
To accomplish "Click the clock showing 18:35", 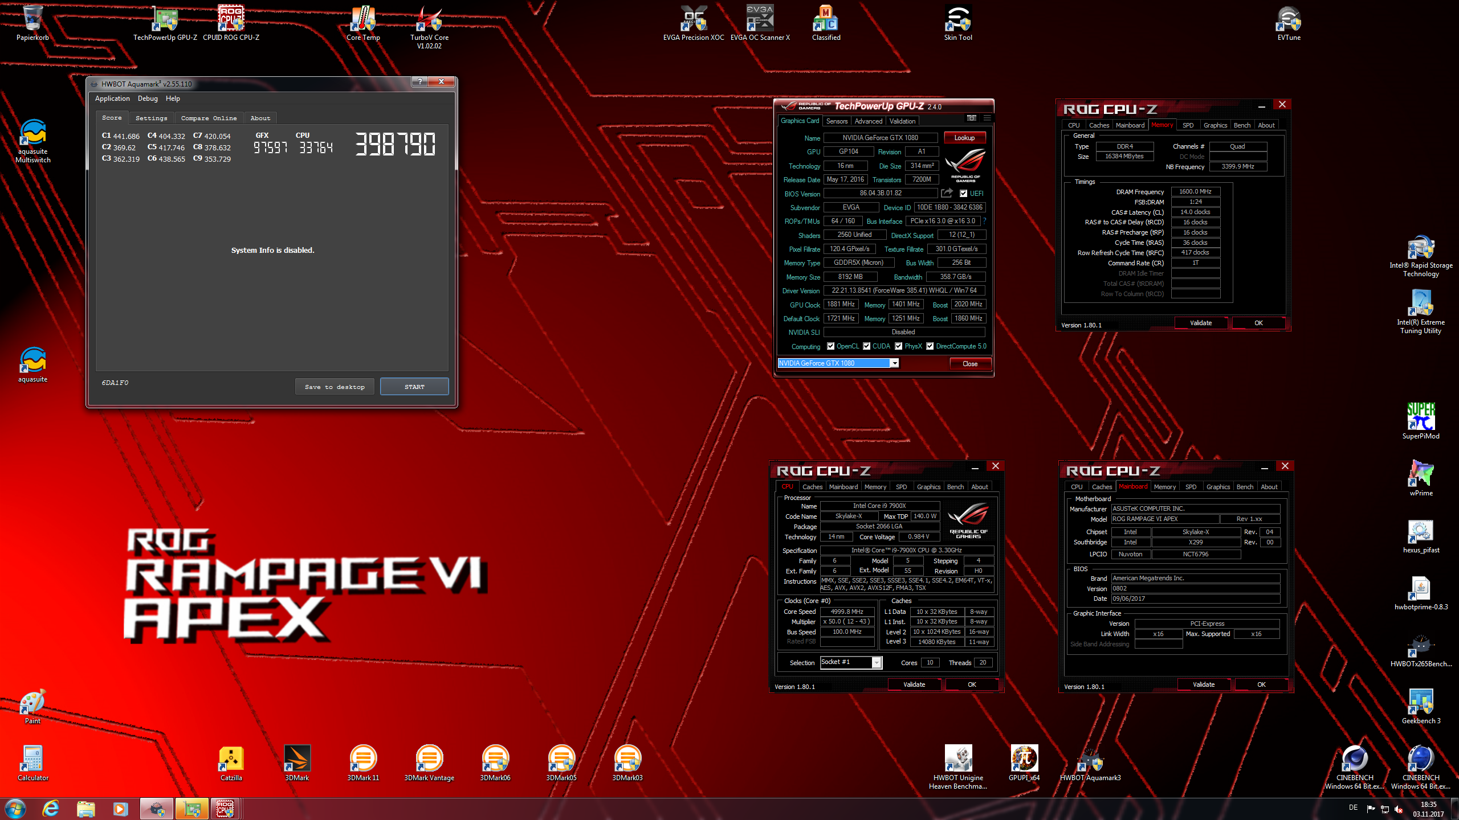I will coord(1428,805).
